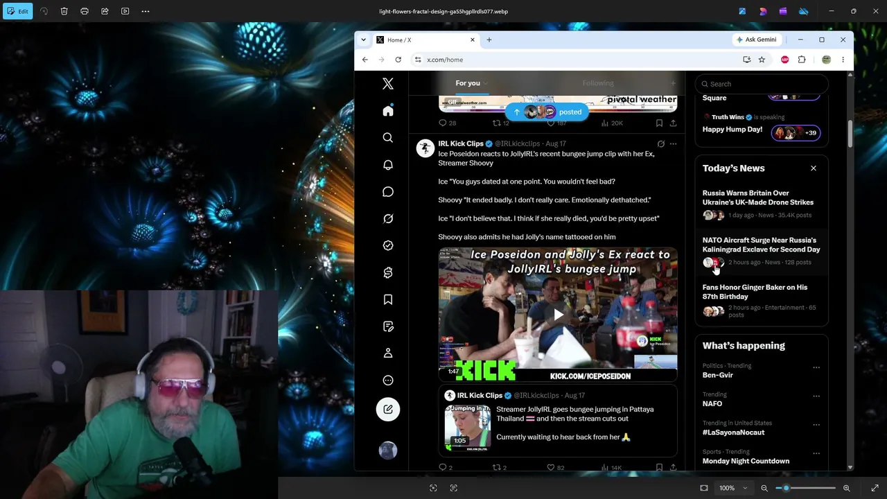The image size is (887, 499).
Task: Click the scan text icon in Photos
Action: 454,488
